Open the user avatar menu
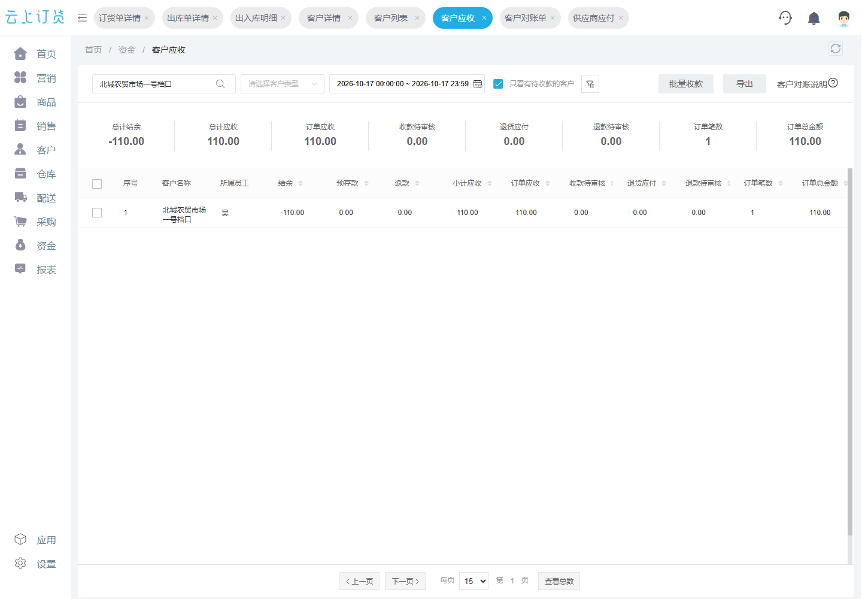 (x=844, y=19)
